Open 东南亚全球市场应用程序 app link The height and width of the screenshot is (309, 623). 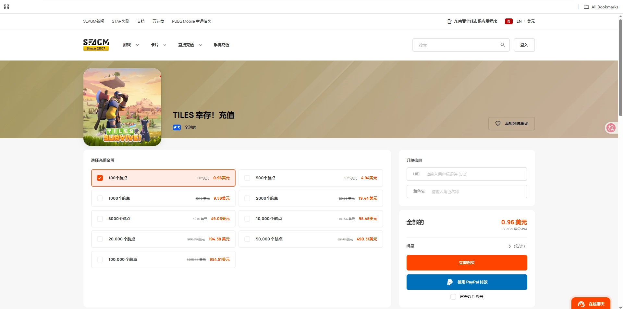pos(472,21)
